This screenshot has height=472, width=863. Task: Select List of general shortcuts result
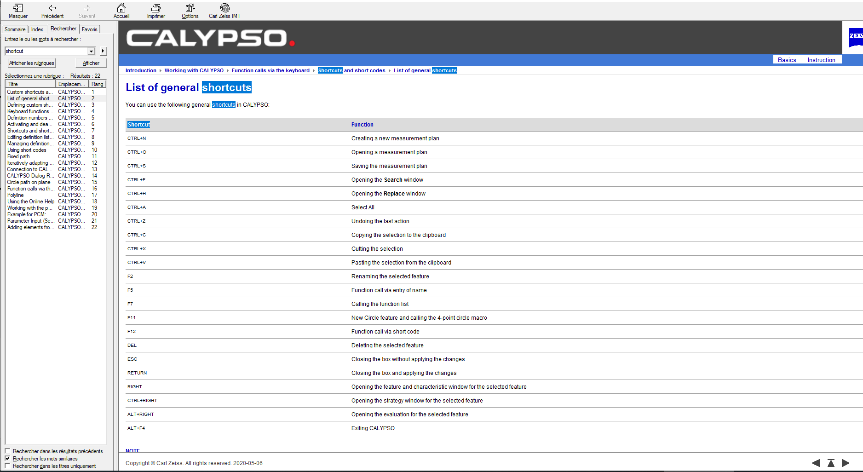point(56,98)
